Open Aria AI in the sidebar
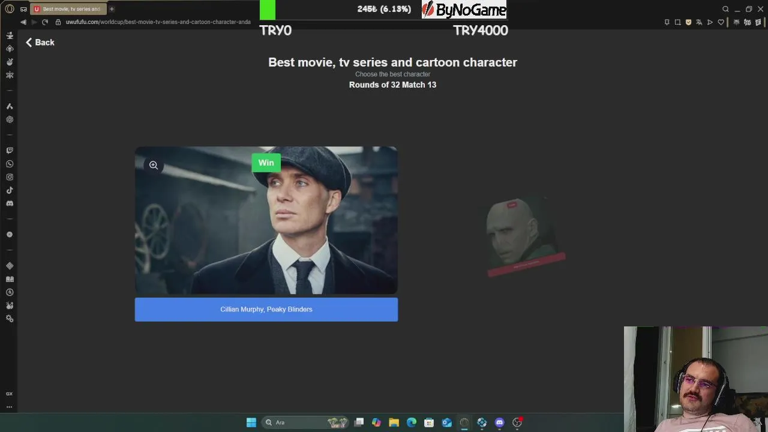The height and width of the screenshot is (432, 768). point(10,106)
